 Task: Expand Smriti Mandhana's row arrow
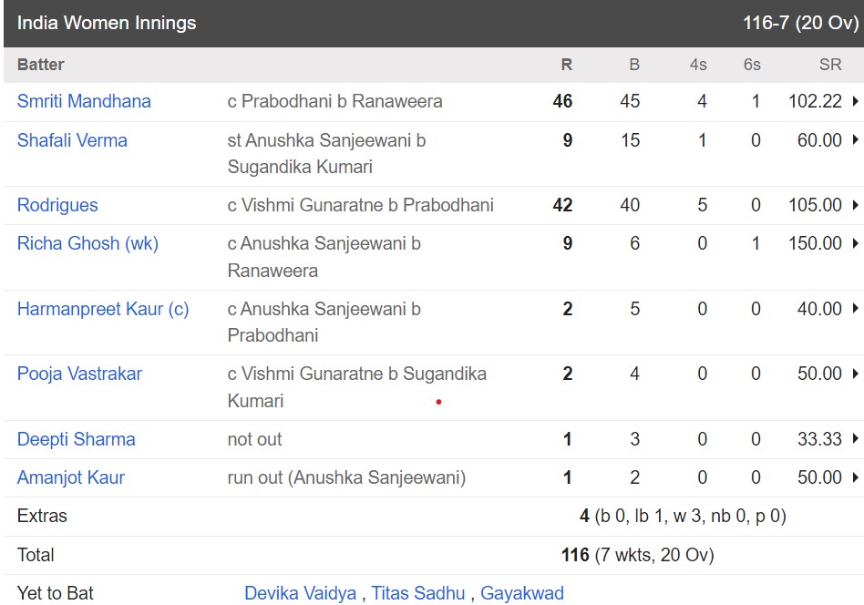tap(855, 101)
